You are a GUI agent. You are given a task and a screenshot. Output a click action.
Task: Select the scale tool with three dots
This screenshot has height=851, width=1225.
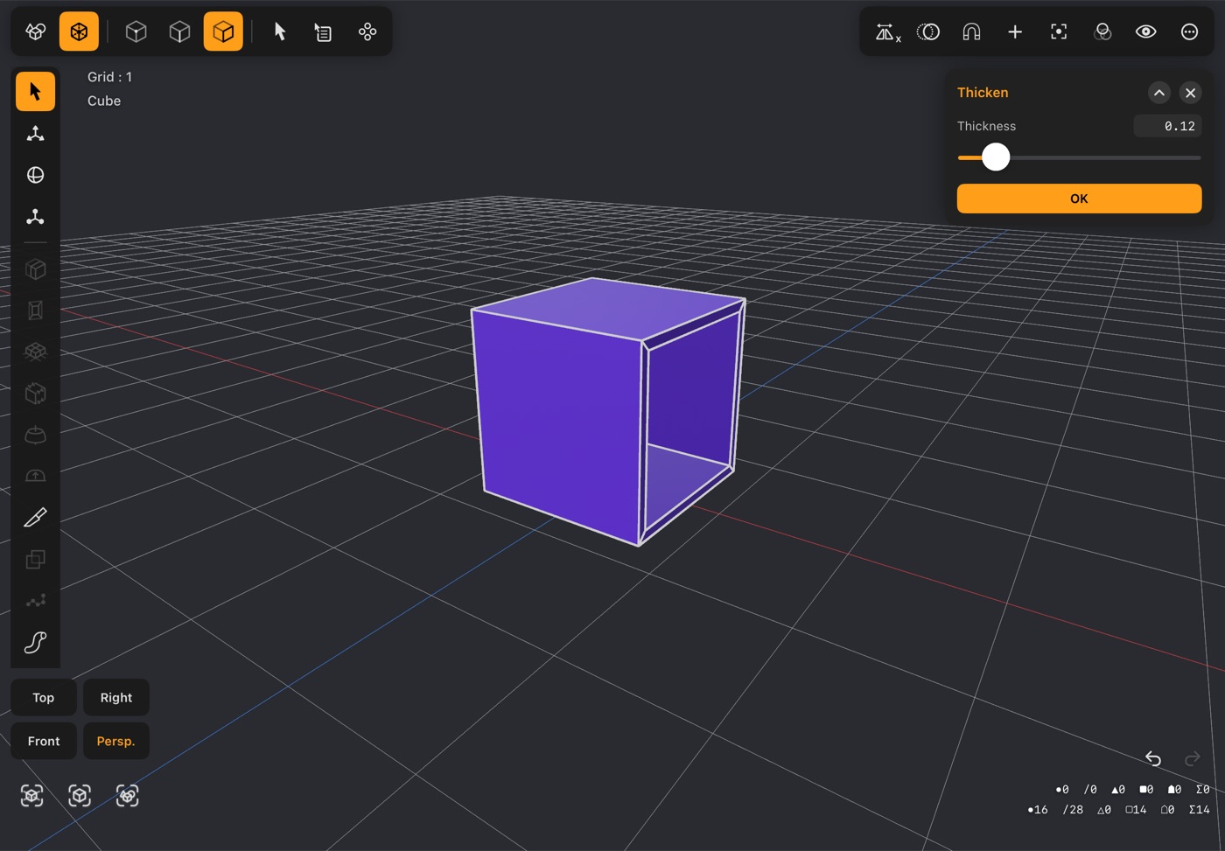[x=35, y=217]
